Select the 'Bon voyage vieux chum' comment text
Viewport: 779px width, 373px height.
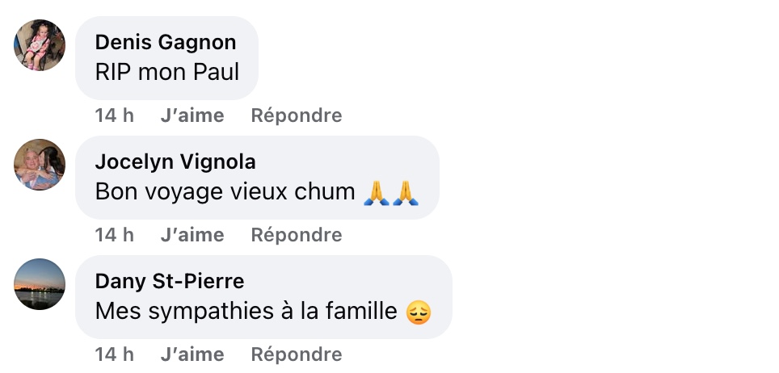click(x=225, y=192)
